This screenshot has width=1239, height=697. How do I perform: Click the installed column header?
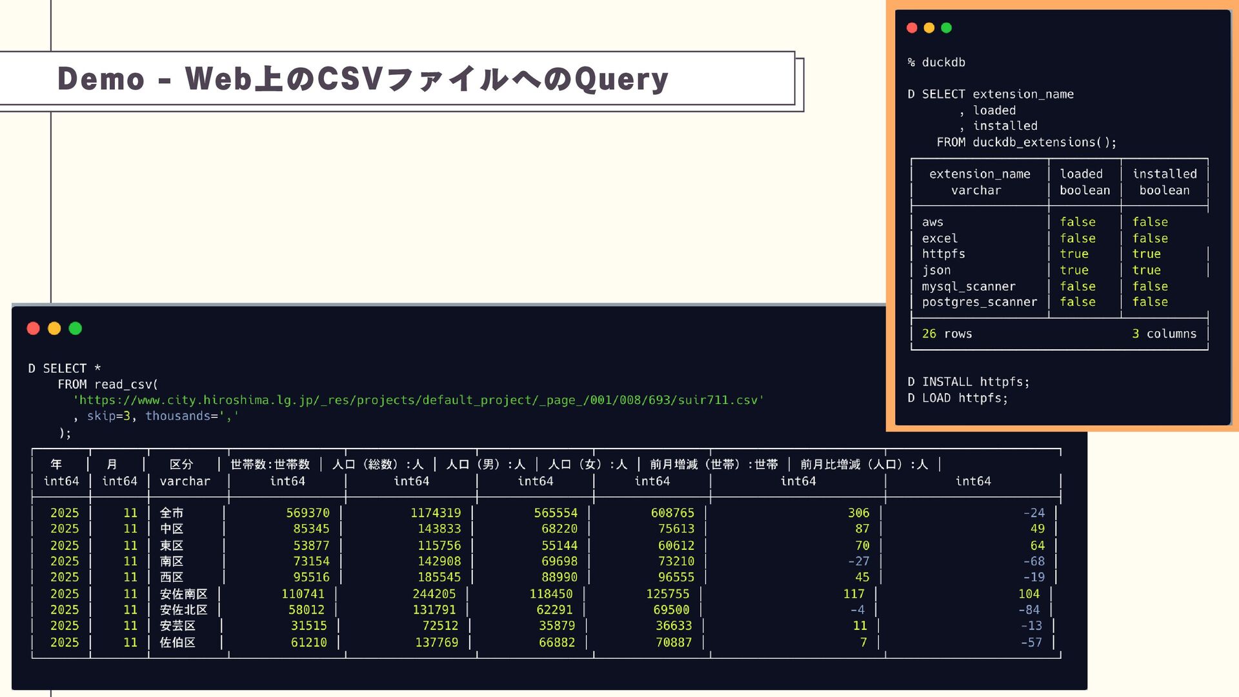click(x=1164, y=174)
